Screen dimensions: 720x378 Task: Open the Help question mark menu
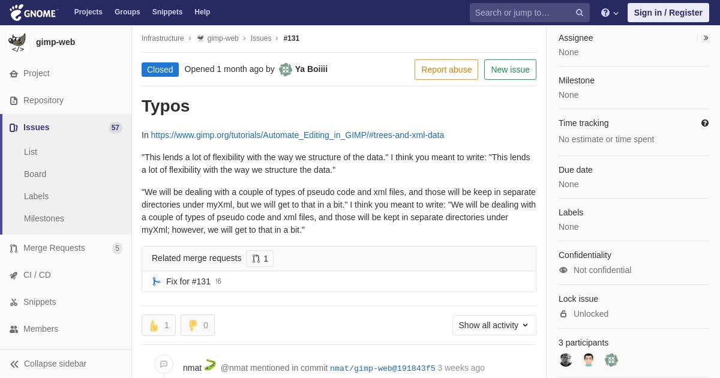click(x=610, y=13)
